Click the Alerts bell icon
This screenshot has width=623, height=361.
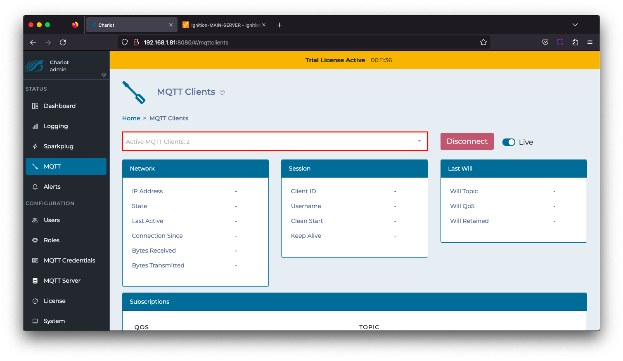pyautogui.click(x=35, y=187)
